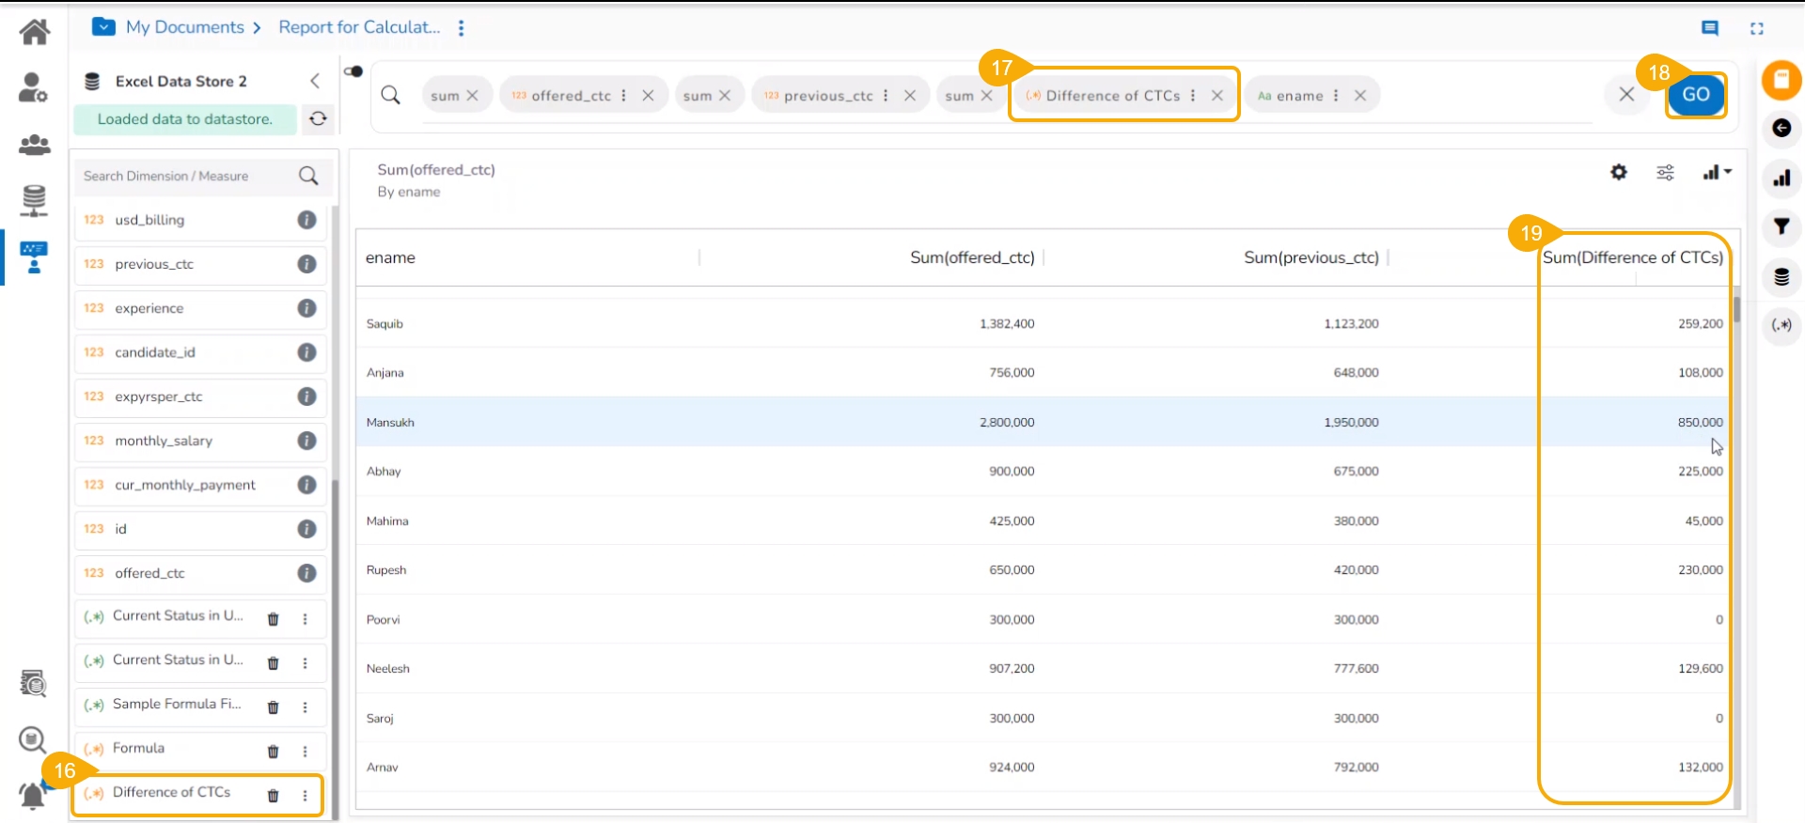Remove the ename chip from query
The height and width of the screenshot is (823, 1805).
tap(1359, 96)
